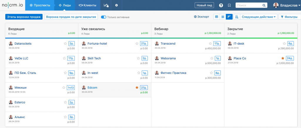301x128 pixels.
Task: Star the Transcend lead
Action: coord(210,44)
